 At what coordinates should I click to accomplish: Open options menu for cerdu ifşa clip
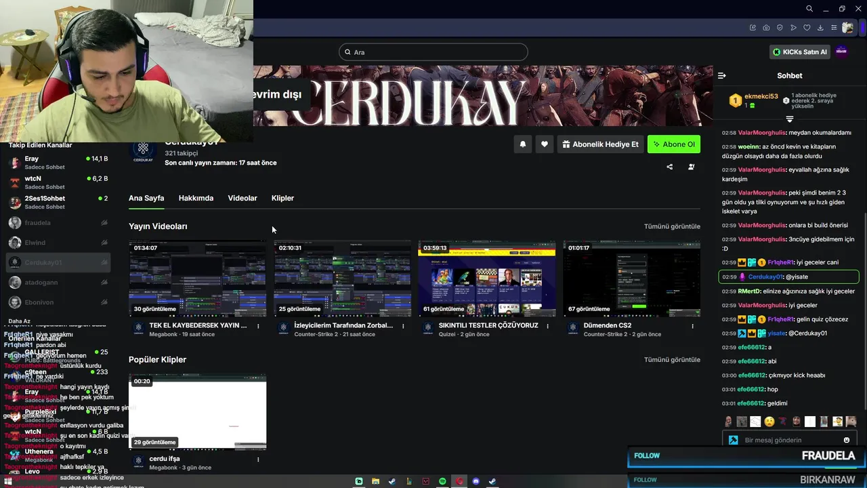click(x=258, y=460)
